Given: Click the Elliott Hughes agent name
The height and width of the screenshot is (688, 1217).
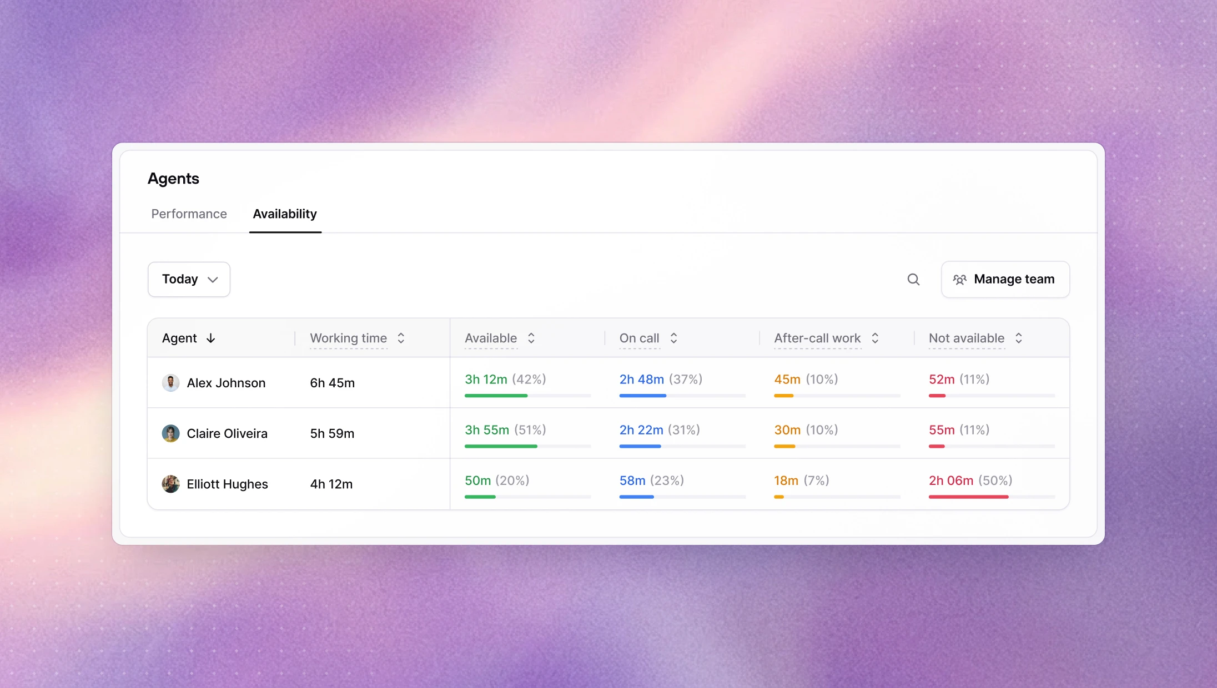Looking at the screenshot, I should point(227,484).
